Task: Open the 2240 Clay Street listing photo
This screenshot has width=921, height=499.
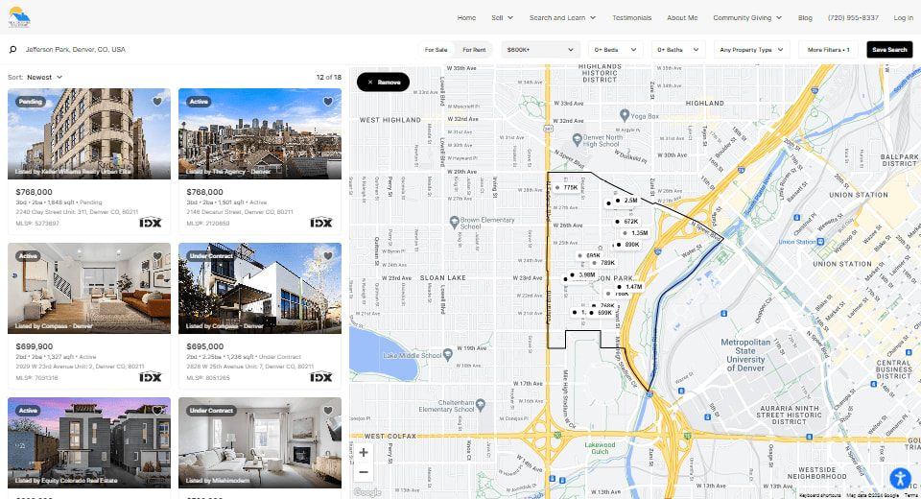Action: [x=89, y=134]
